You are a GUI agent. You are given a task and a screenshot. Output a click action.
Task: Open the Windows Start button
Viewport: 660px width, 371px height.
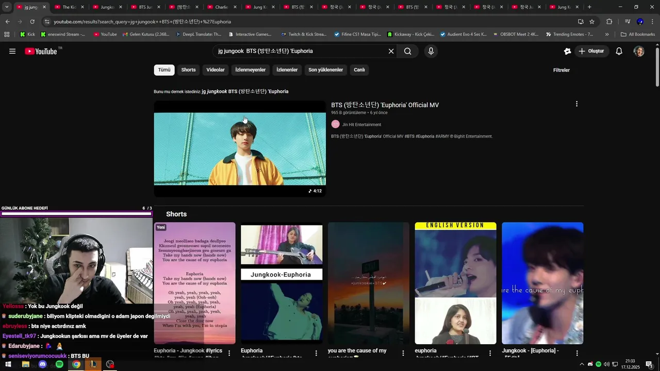[x=8, y=364]
